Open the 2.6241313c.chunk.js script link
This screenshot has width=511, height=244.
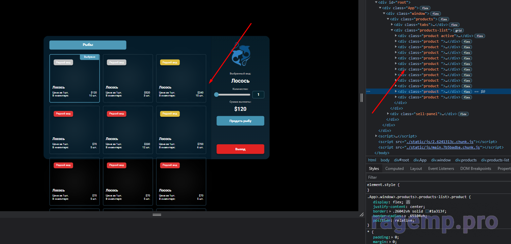click(x=440, y=142)
